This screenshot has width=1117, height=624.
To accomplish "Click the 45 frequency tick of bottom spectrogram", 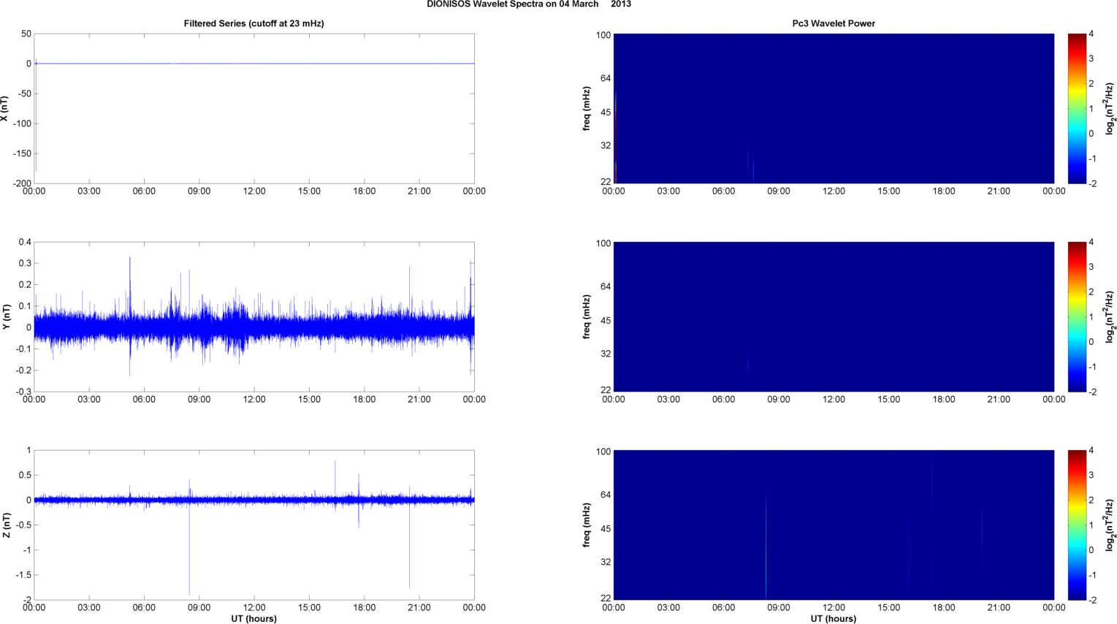I will coord(606,529).
